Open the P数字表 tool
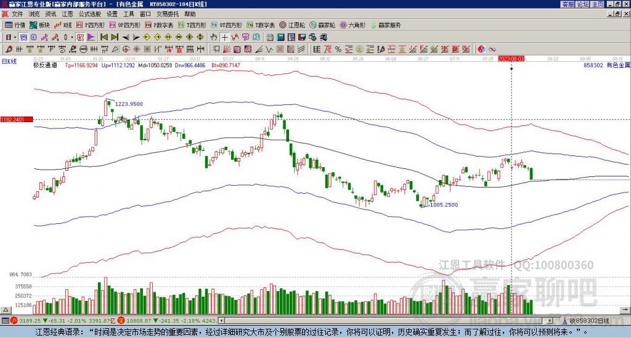631x338 pixels. pyautogui.click(x=160, y=25)
